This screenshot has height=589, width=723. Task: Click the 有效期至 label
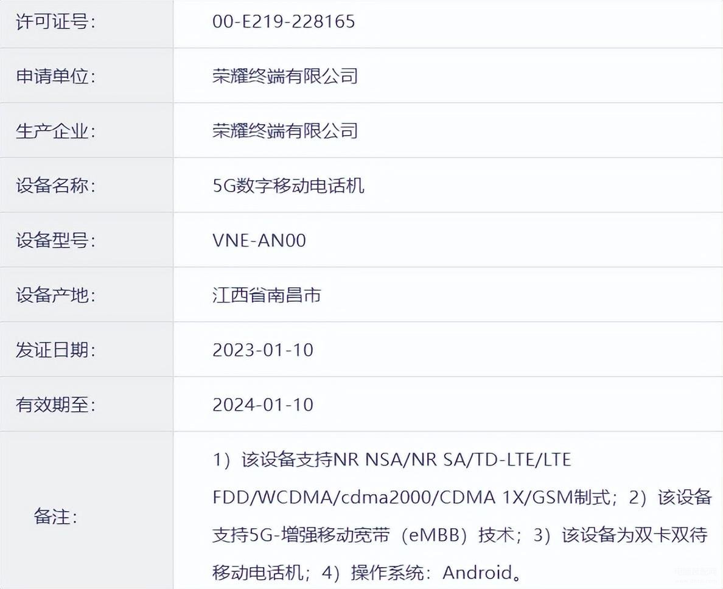(56, 405)
